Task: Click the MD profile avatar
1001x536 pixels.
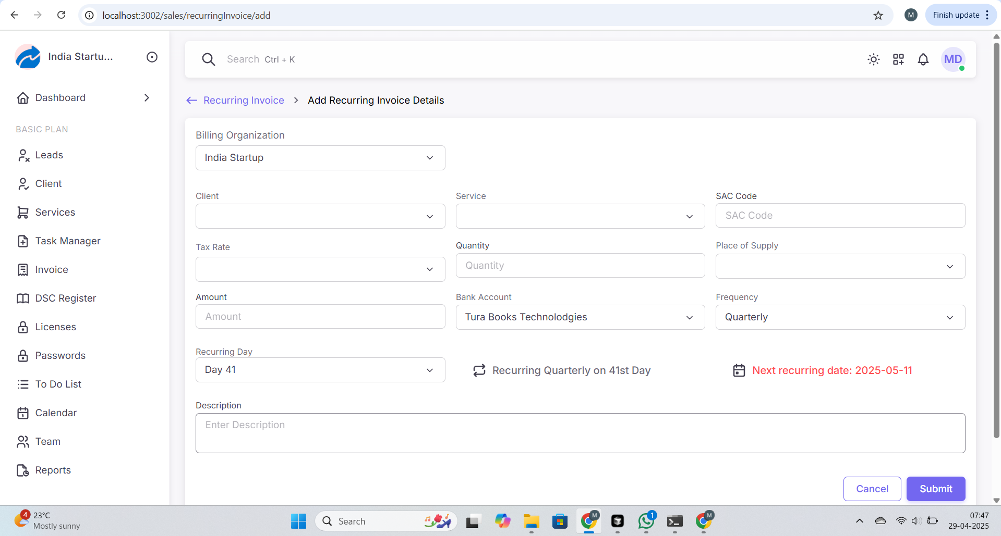Action: pos(952,59)
